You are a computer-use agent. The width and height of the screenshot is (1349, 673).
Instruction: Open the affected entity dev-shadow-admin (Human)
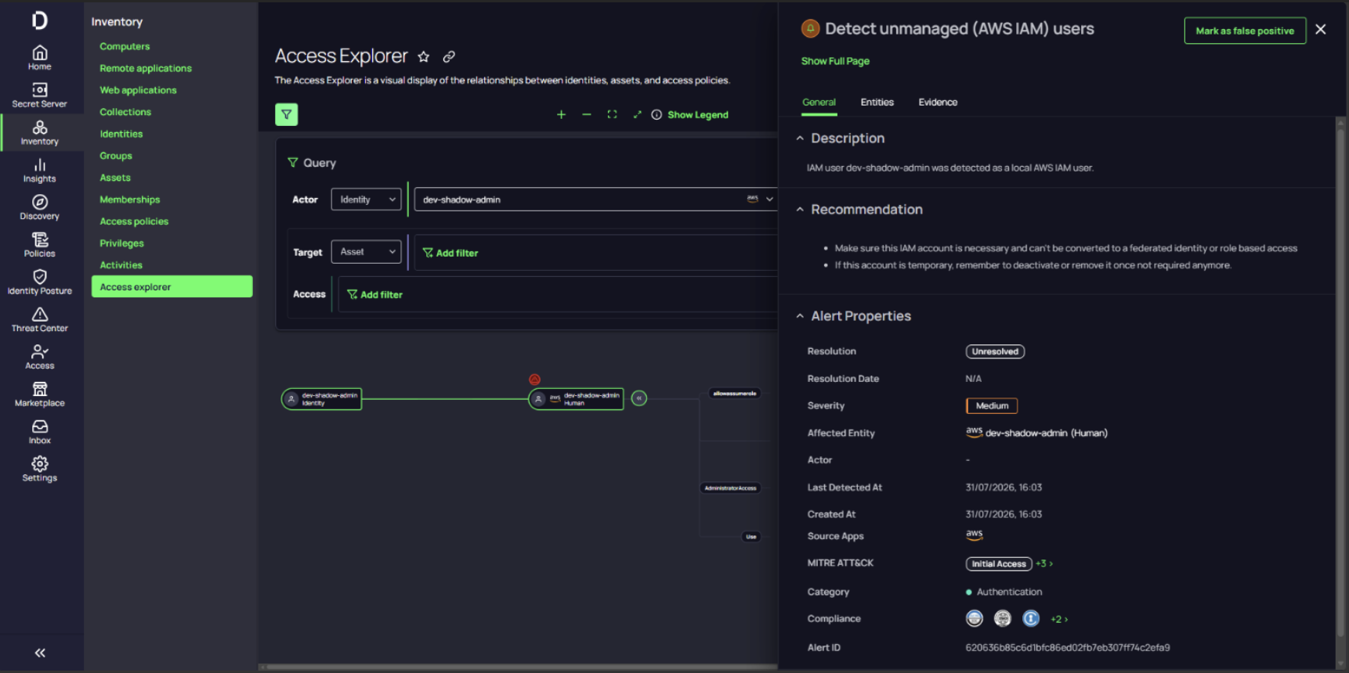[x=1037, y=433]
